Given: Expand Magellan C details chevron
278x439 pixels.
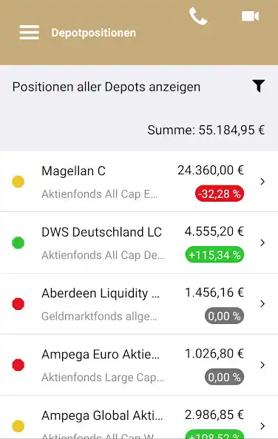Looking at the screenshot, I should tap(262, 182).
